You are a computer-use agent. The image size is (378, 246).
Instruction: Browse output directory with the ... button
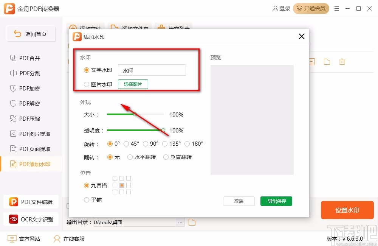pyautogui.click(x=180, y=223)
